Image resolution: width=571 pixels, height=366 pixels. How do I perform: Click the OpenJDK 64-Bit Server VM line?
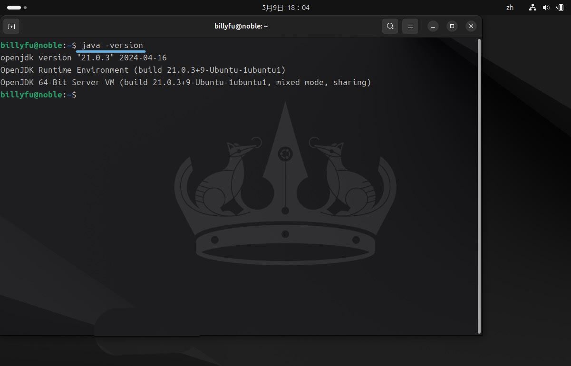[185, 82]
